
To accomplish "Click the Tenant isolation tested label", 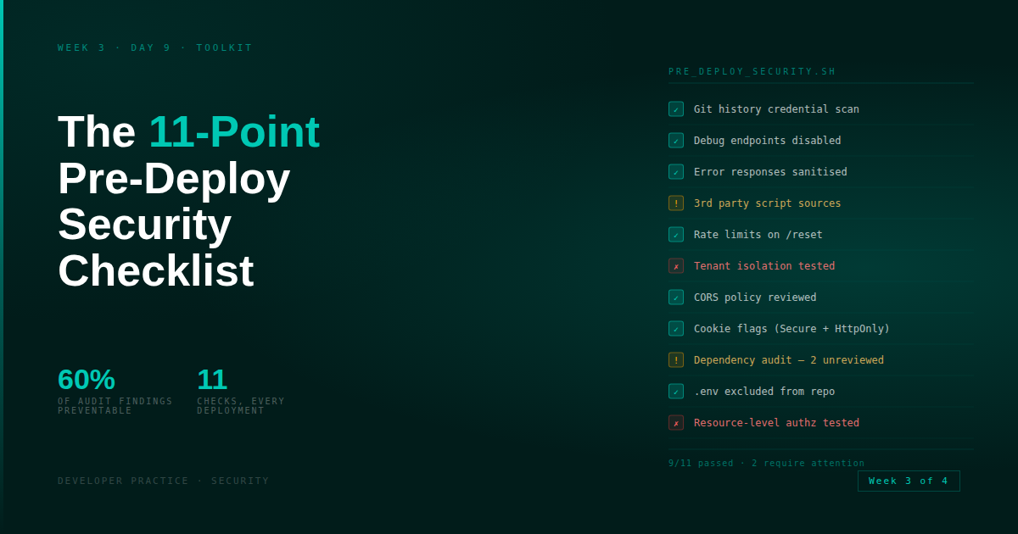I will click(x=764, y=266).
